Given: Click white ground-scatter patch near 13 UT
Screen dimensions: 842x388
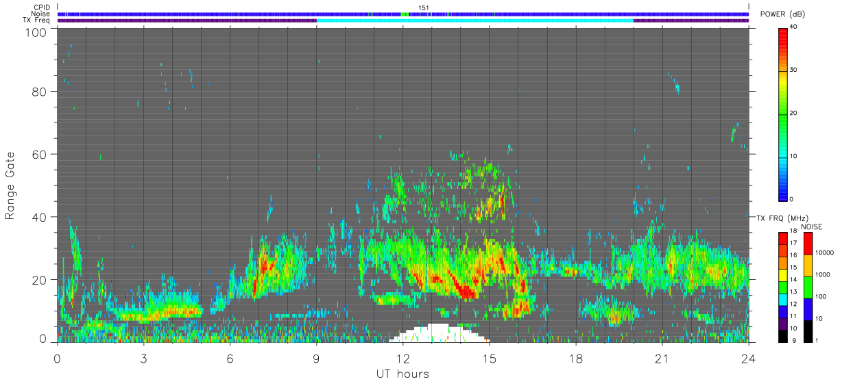Looking at the screenshot, I should point(439,333).
